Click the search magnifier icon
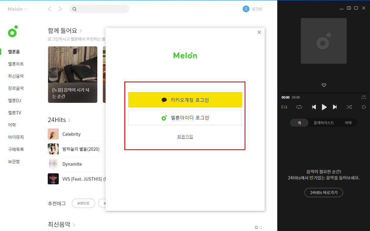The image size is (370, 231). click(x=74, y=9)
